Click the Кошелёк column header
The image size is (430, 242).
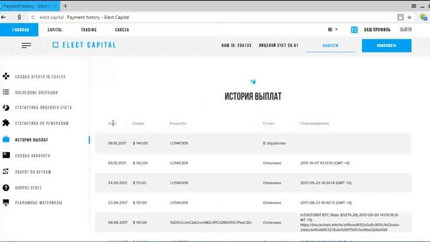(178, 124)
